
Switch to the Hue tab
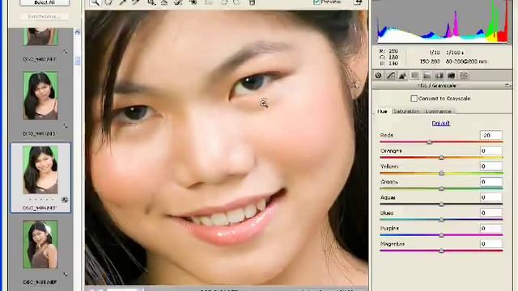coord(383,112)
